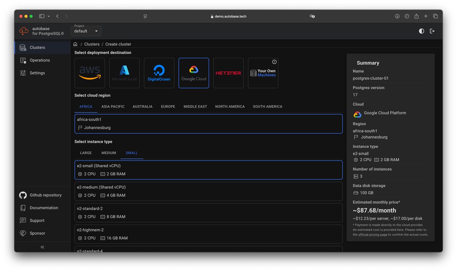Open the official pricing page link
457x271 pixels.
[373, 235]
